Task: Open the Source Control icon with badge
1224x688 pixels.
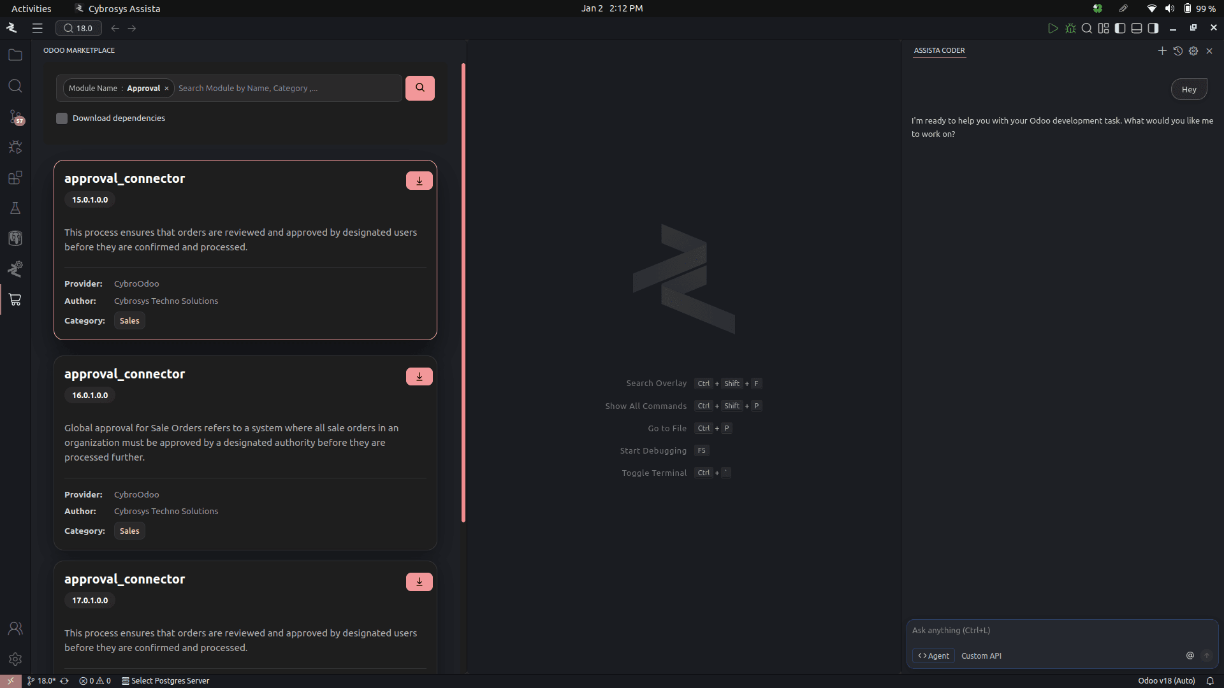Action: [x=15, y=117]
